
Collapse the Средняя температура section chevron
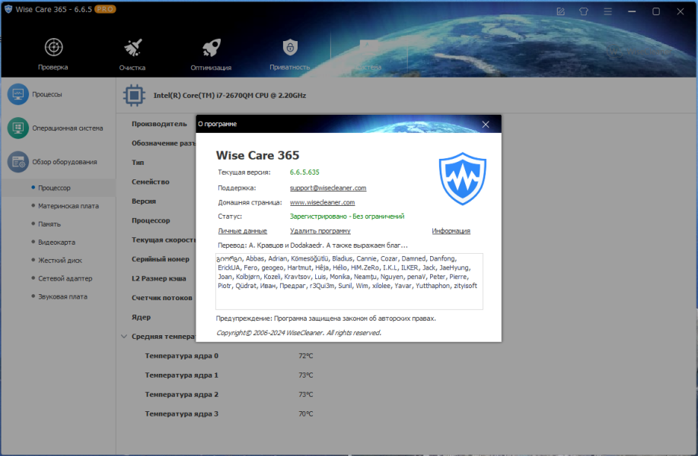point(124,337)
